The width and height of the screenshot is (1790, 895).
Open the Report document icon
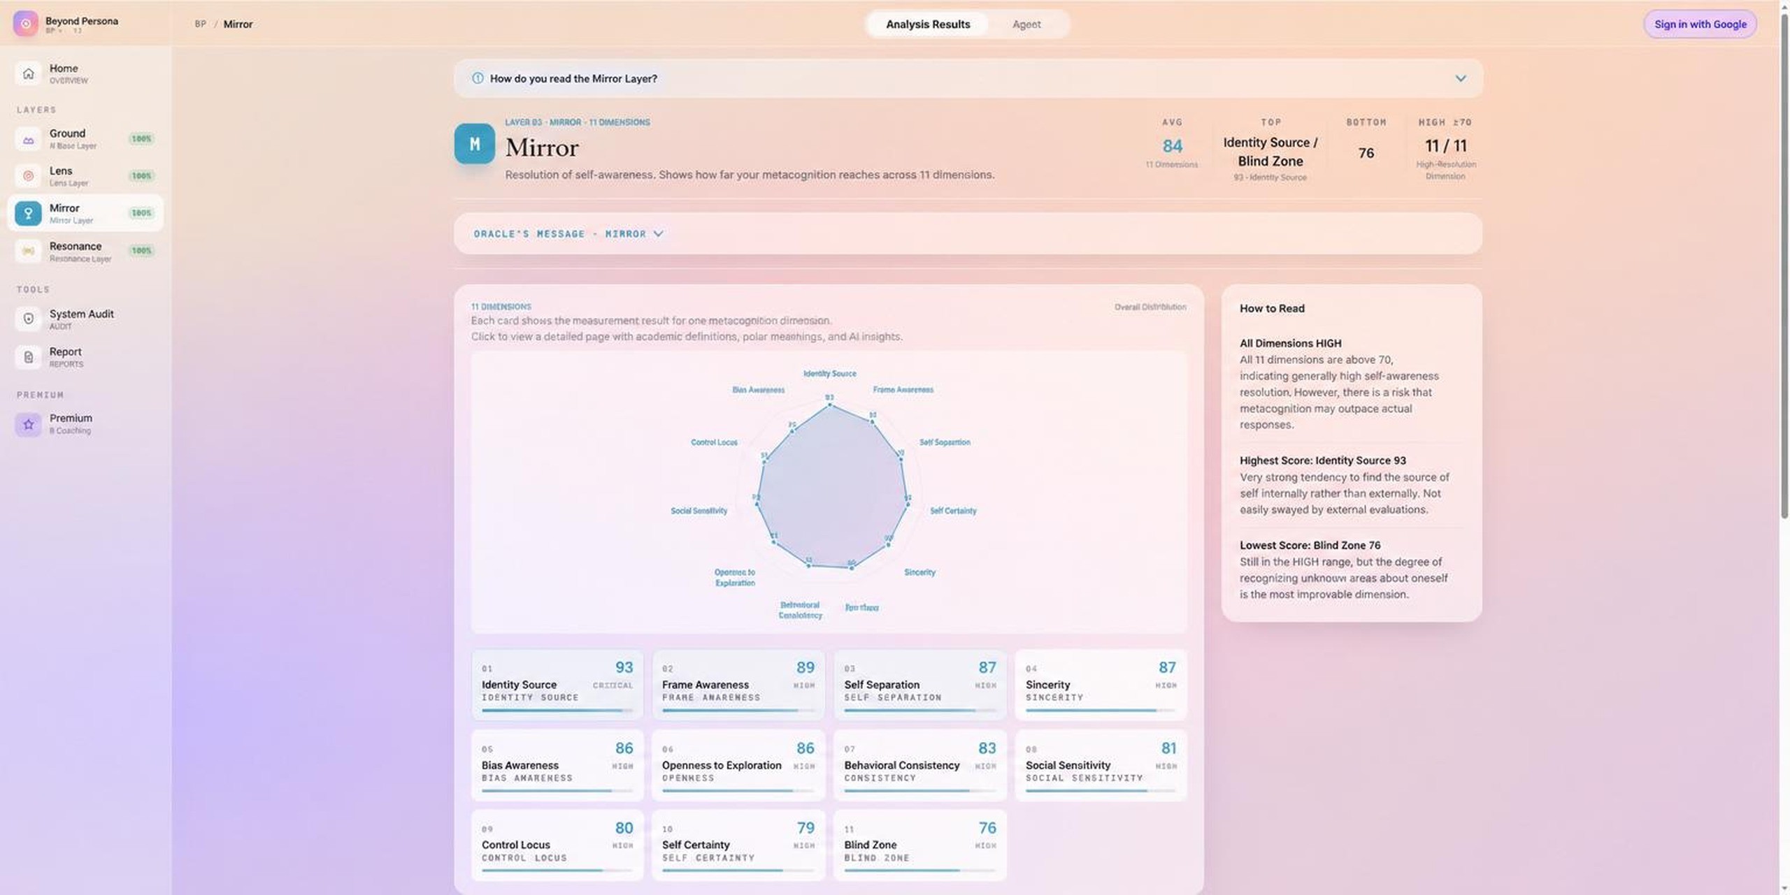[x=28, y=357]
